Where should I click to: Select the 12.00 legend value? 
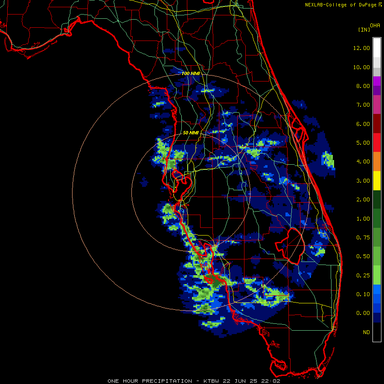pyautogui.click(x=361, y=48)
